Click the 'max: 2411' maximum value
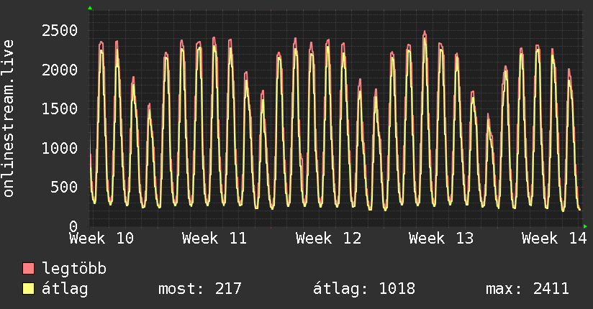 point(528,289)
